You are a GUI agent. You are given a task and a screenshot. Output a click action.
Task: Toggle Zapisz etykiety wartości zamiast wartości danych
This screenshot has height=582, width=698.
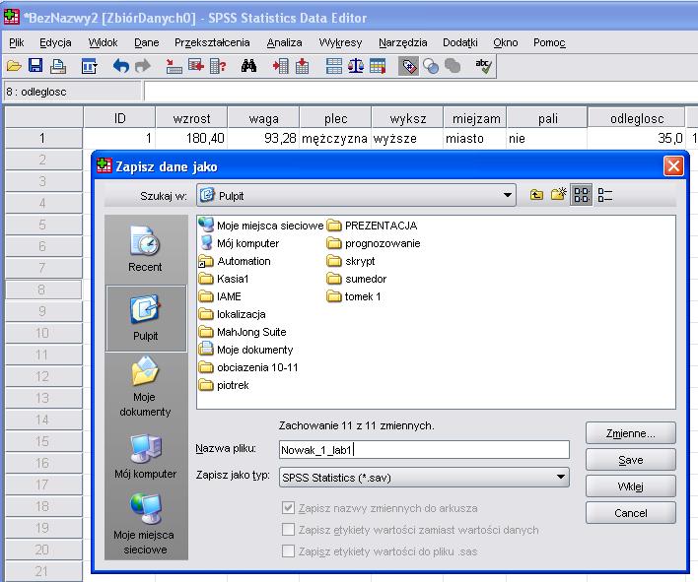[x=289, y=530]
